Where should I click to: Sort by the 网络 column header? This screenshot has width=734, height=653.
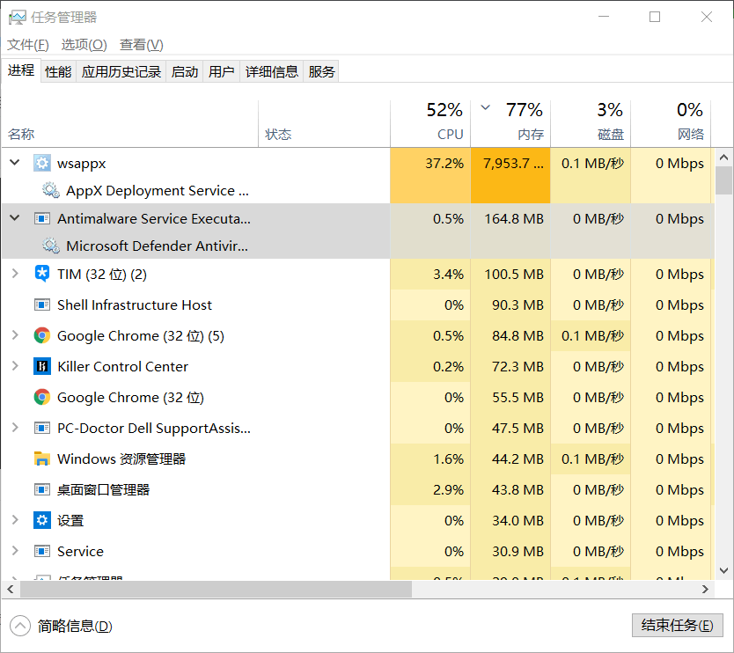click(671, 123)
